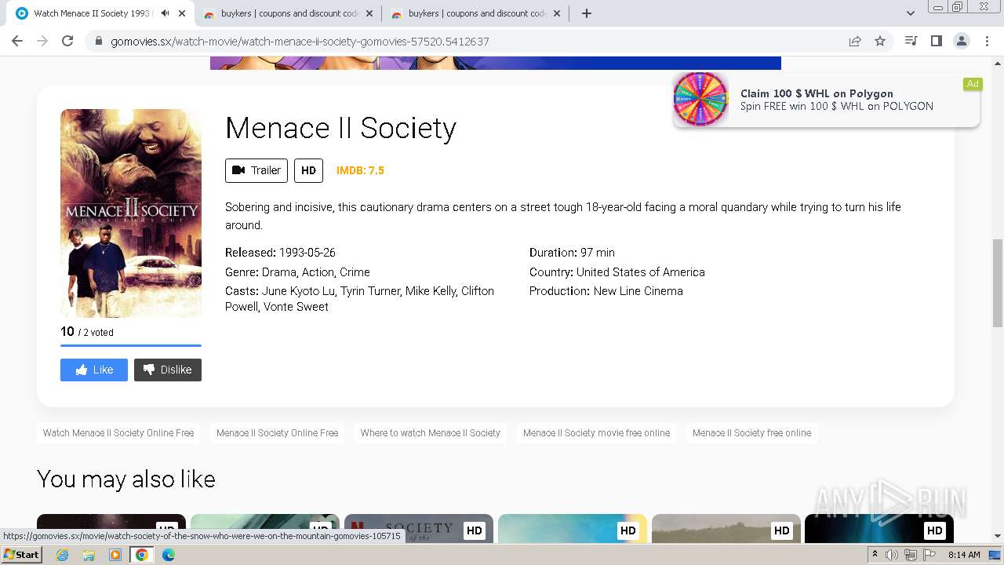Click the HD quality badge under the title
Screen dimensions: 1004x565
click(x=308, y=170)
